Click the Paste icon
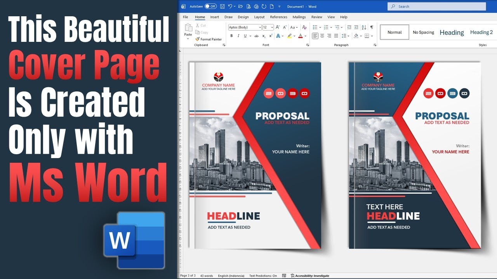 tap(188, 28)
